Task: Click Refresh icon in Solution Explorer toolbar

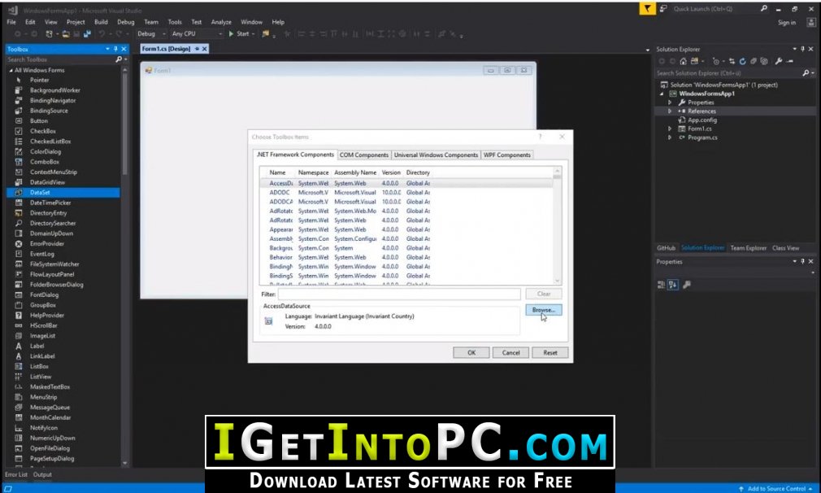Action: click(742, 61)
